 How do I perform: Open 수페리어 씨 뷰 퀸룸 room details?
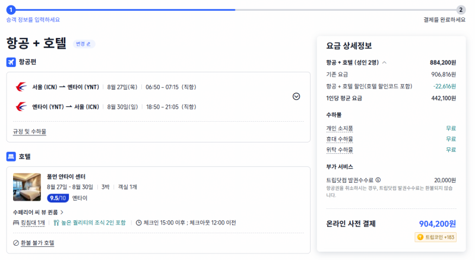pyautogui.click(x=38, y=212)
